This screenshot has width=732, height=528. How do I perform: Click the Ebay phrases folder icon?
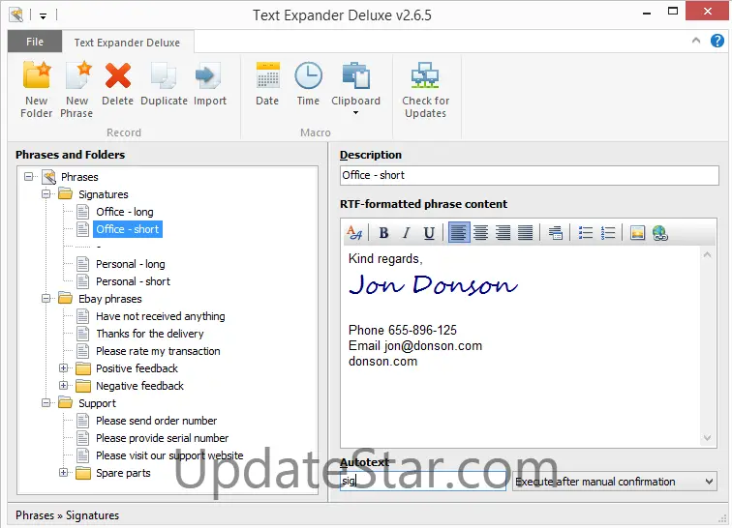coord(66,299)
